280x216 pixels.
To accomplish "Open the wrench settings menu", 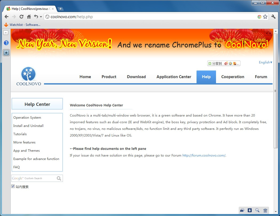I will click(x=273, y=17).
